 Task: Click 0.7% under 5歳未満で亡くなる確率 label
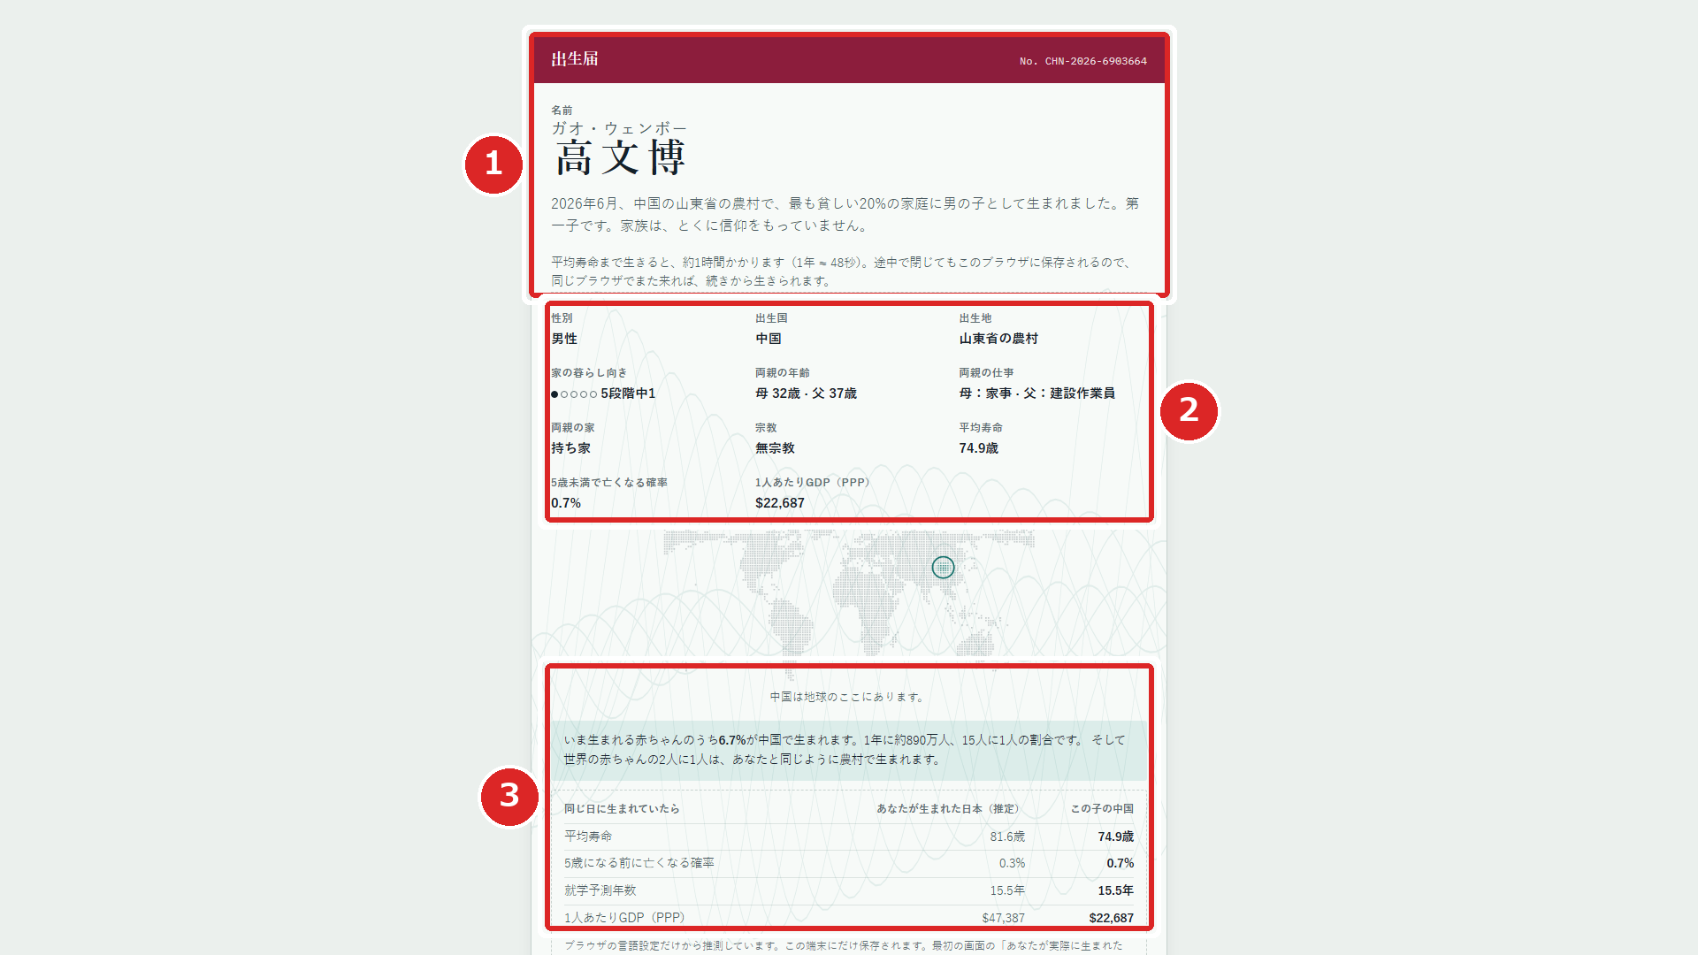tap(566, 503)
